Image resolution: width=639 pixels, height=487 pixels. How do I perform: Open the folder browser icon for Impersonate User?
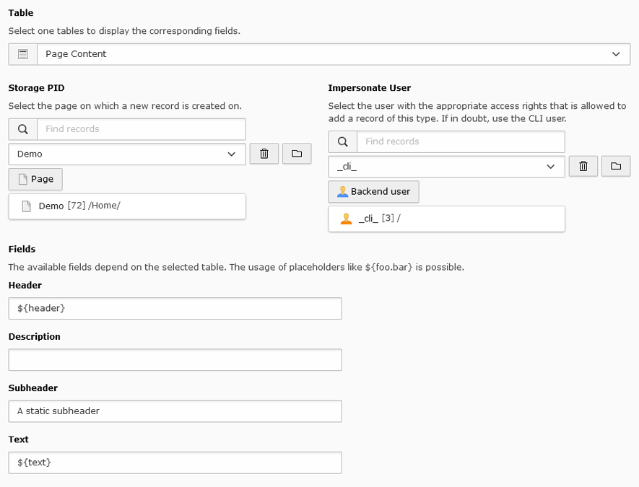point(616,167)
